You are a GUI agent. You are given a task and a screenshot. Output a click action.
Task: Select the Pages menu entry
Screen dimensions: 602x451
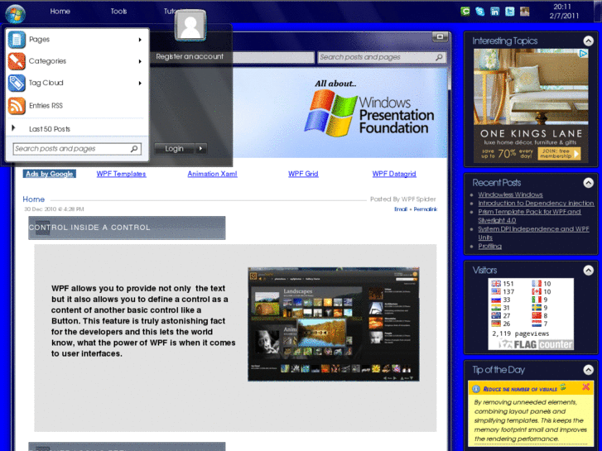click(77, 39)
